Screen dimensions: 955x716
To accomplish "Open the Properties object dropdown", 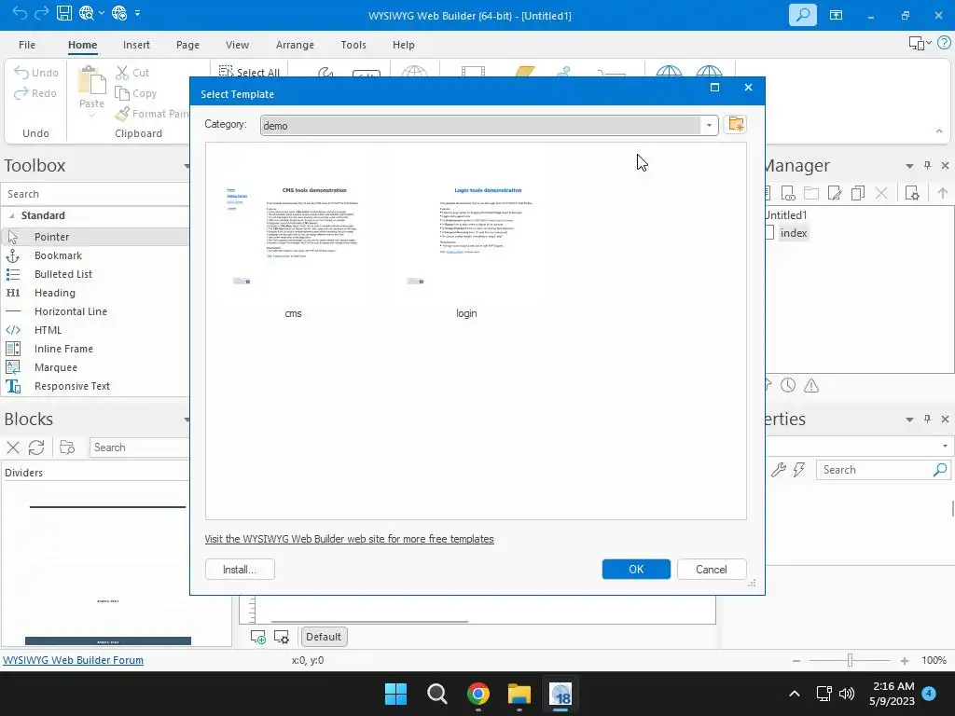I will pos(946,446).
